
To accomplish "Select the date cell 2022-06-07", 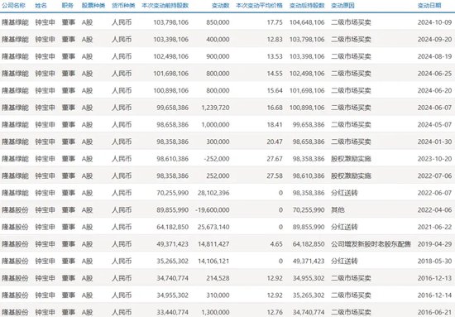I will 434,193.
